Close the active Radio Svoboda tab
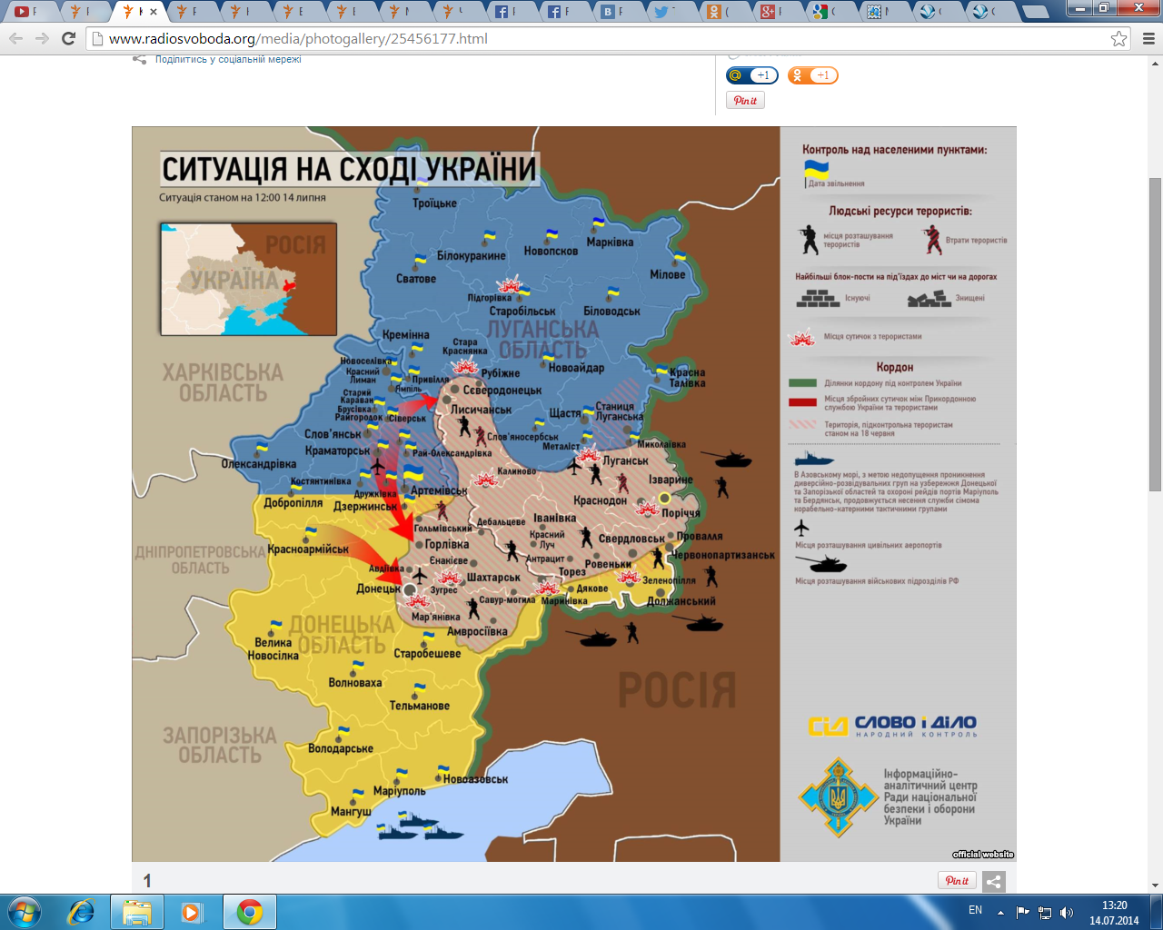The image size is (1163, 930). pos(154,12)
